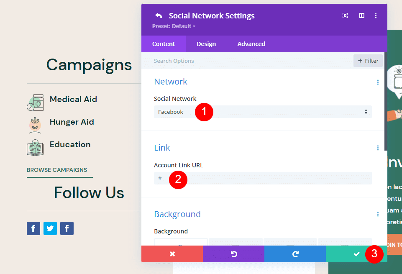Undo the last change using the purple undo icon
Viewport: 402px width, 274px height.
point(233,254)
